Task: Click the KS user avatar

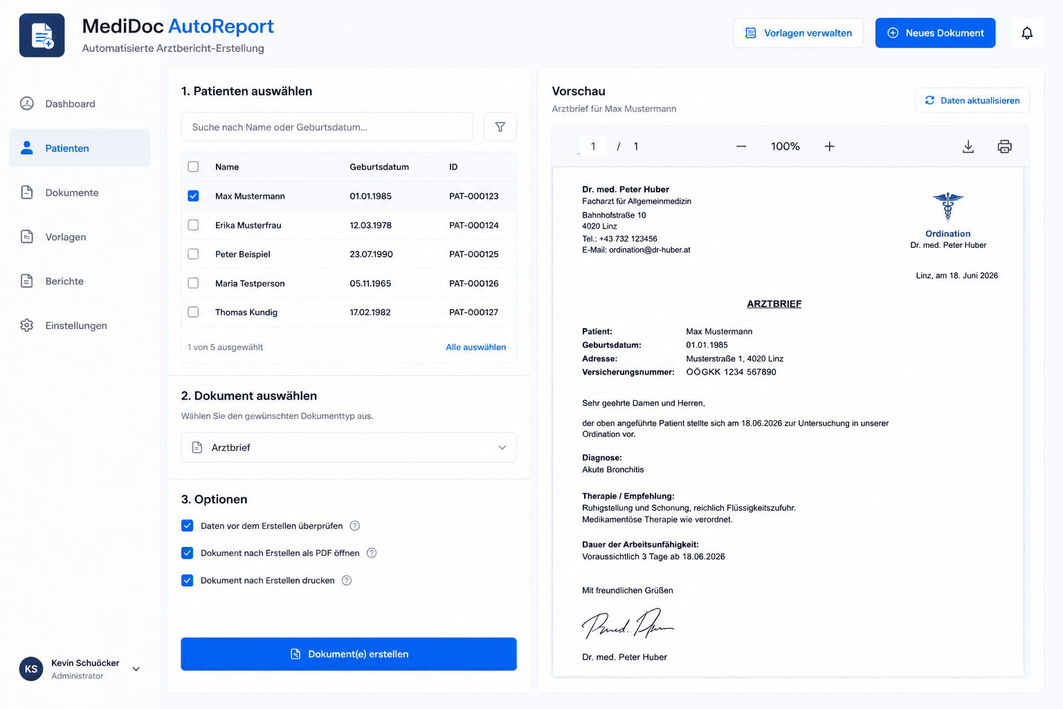Action: (x=31, y=669)
